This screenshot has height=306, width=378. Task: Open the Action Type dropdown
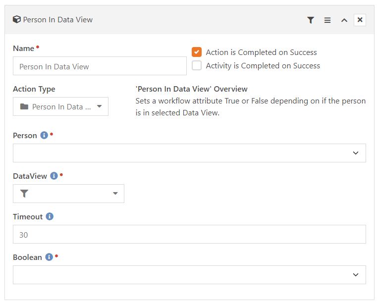[x=60, y=106]
